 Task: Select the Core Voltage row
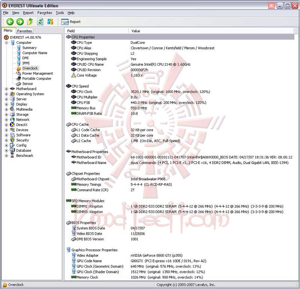(180, 75)
